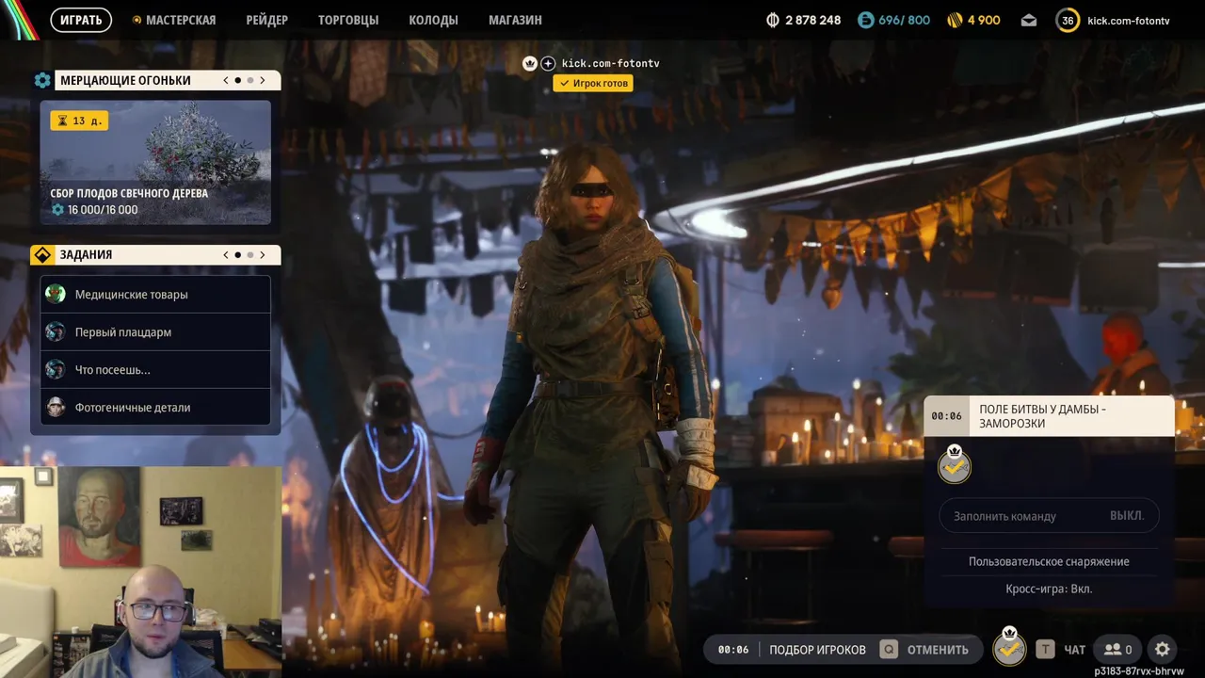Image resolution: width=1205 pixels, height=678 pixels.
Task: Toggle Кросс-игра: Вкл. crossplay setting
Action: point(1049,589)
